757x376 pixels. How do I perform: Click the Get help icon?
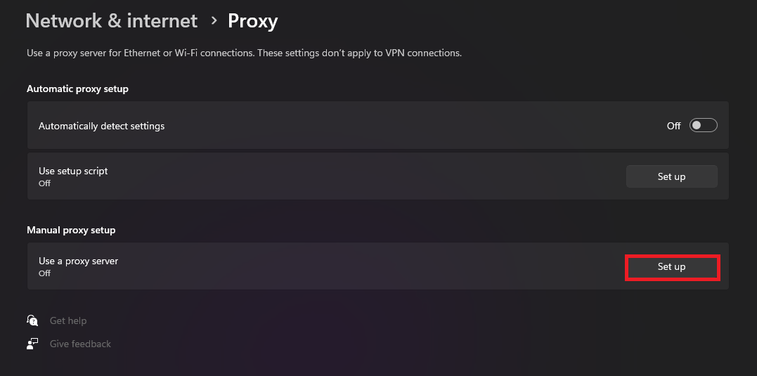[32, 320]
